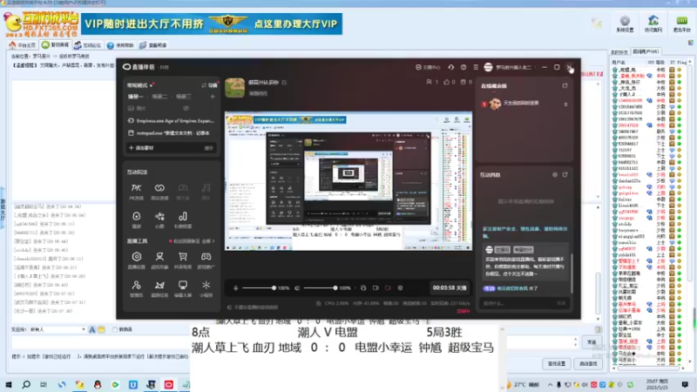The width and height of the screenshot is (697, 392).
Task: Open the Douyin e-commerce cart icon
Action: click(x=183, y=260)
